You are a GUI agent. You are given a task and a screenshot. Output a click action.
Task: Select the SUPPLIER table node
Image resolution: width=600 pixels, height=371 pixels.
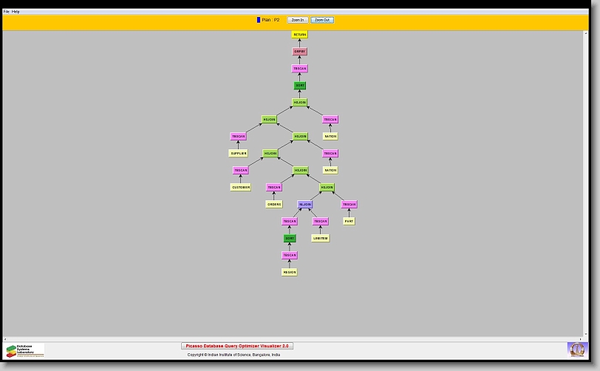point(238,154)
